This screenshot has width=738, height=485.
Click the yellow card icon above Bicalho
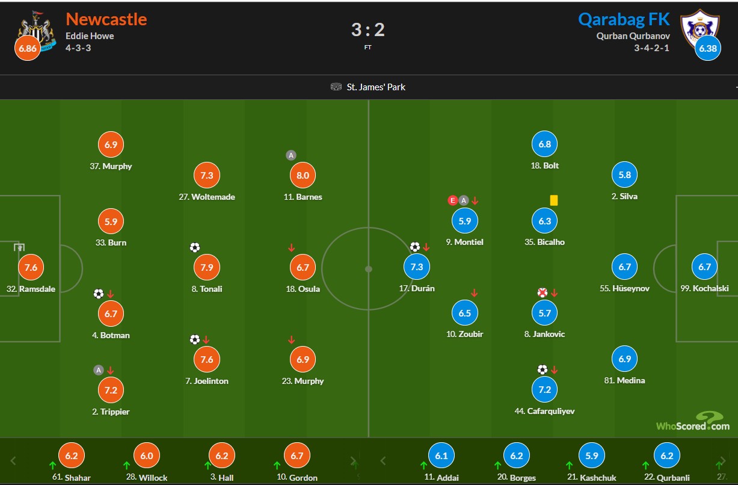(x=554, y=200)
